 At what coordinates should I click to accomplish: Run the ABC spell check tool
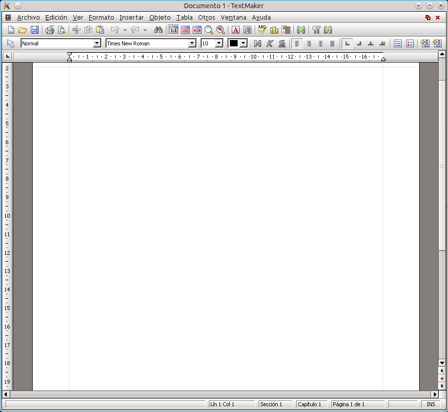point(262,30)
